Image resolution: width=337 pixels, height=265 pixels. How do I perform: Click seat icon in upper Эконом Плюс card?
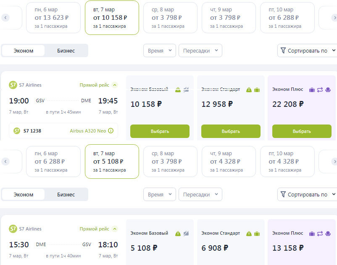click(328, 90)
